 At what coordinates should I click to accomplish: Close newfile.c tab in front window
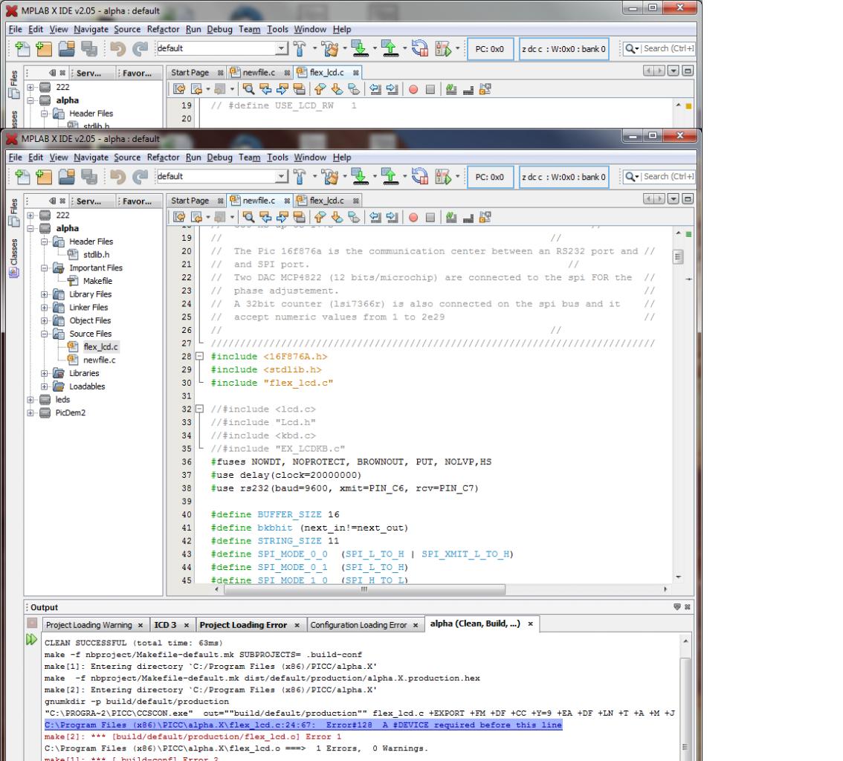(x=287, y=201)
